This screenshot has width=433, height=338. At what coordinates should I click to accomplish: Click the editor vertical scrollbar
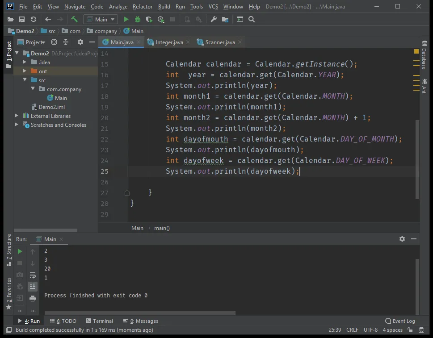pos(417,156)
